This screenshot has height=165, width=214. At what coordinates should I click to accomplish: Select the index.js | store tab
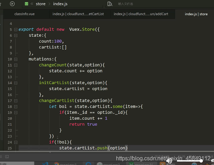click(196, 14)
